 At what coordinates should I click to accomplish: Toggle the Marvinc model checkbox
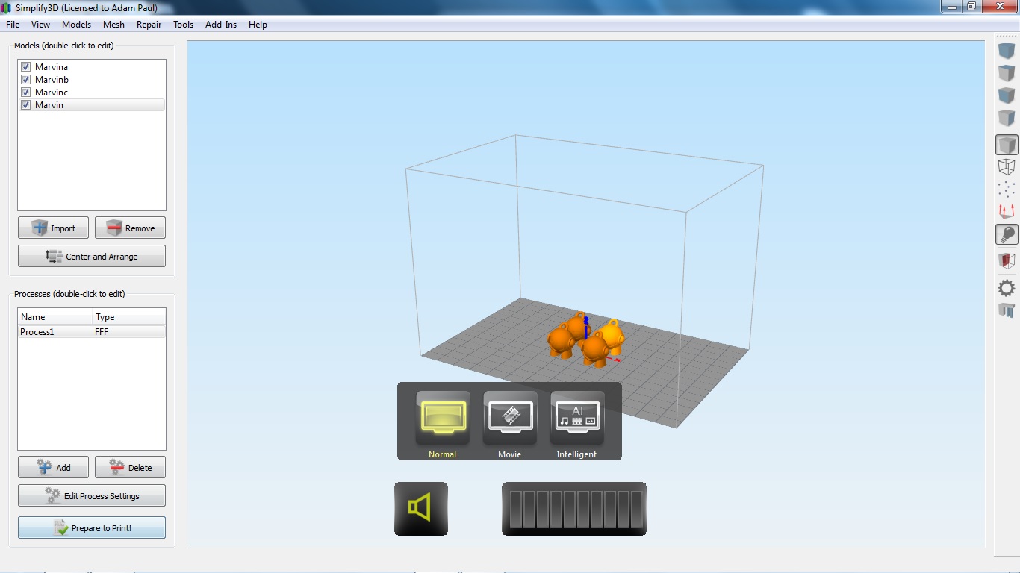pyautogui.click(x=25, y=93)
